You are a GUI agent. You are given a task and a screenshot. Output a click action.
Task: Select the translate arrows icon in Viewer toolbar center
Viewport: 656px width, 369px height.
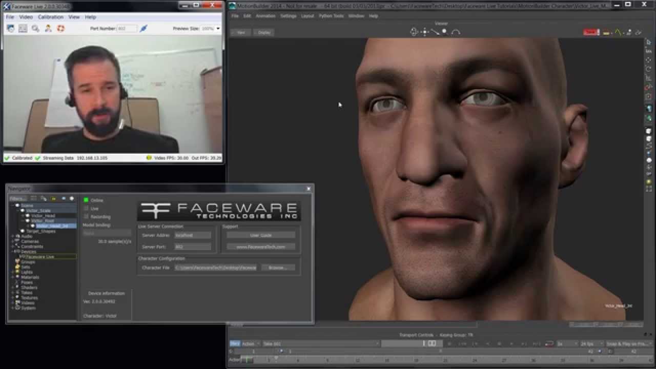[425, 32]
